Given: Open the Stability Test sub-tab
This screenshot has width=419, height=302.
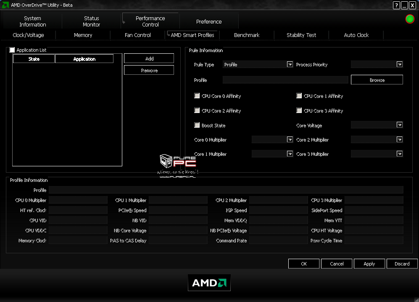Looking at the screenshot, I should (x=301, y=35).
